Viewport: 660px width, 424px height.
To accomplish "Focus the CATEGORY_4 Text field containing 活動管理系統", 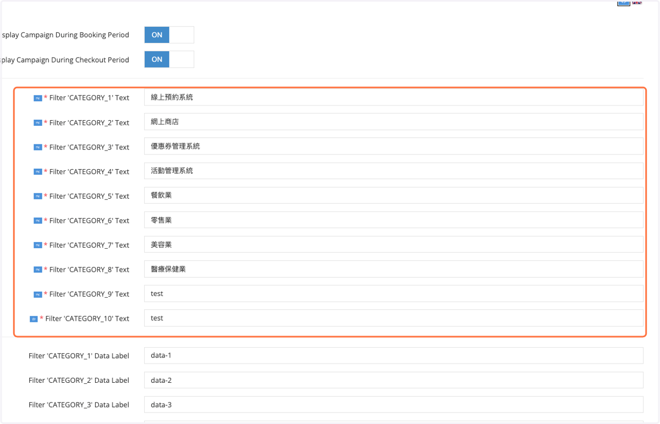I will click(x=394, y=171).
